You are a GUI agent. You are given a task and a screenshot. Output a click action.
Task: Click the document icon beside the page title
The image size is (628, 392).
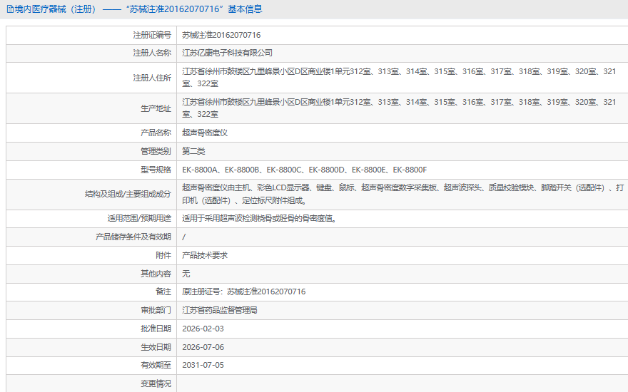[10, 9]
